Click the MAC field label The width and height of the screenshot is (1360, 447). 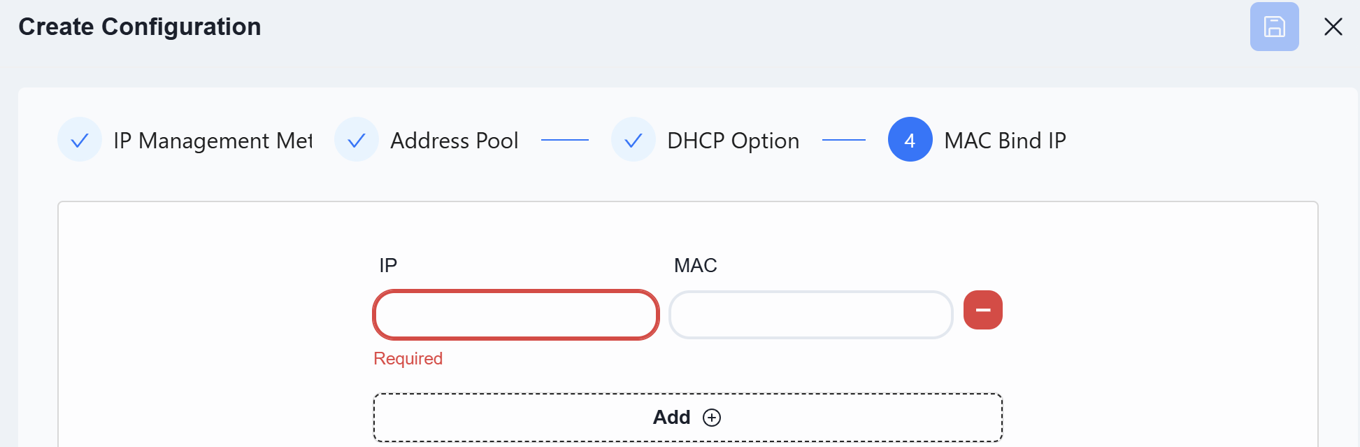tap(696, 265)
